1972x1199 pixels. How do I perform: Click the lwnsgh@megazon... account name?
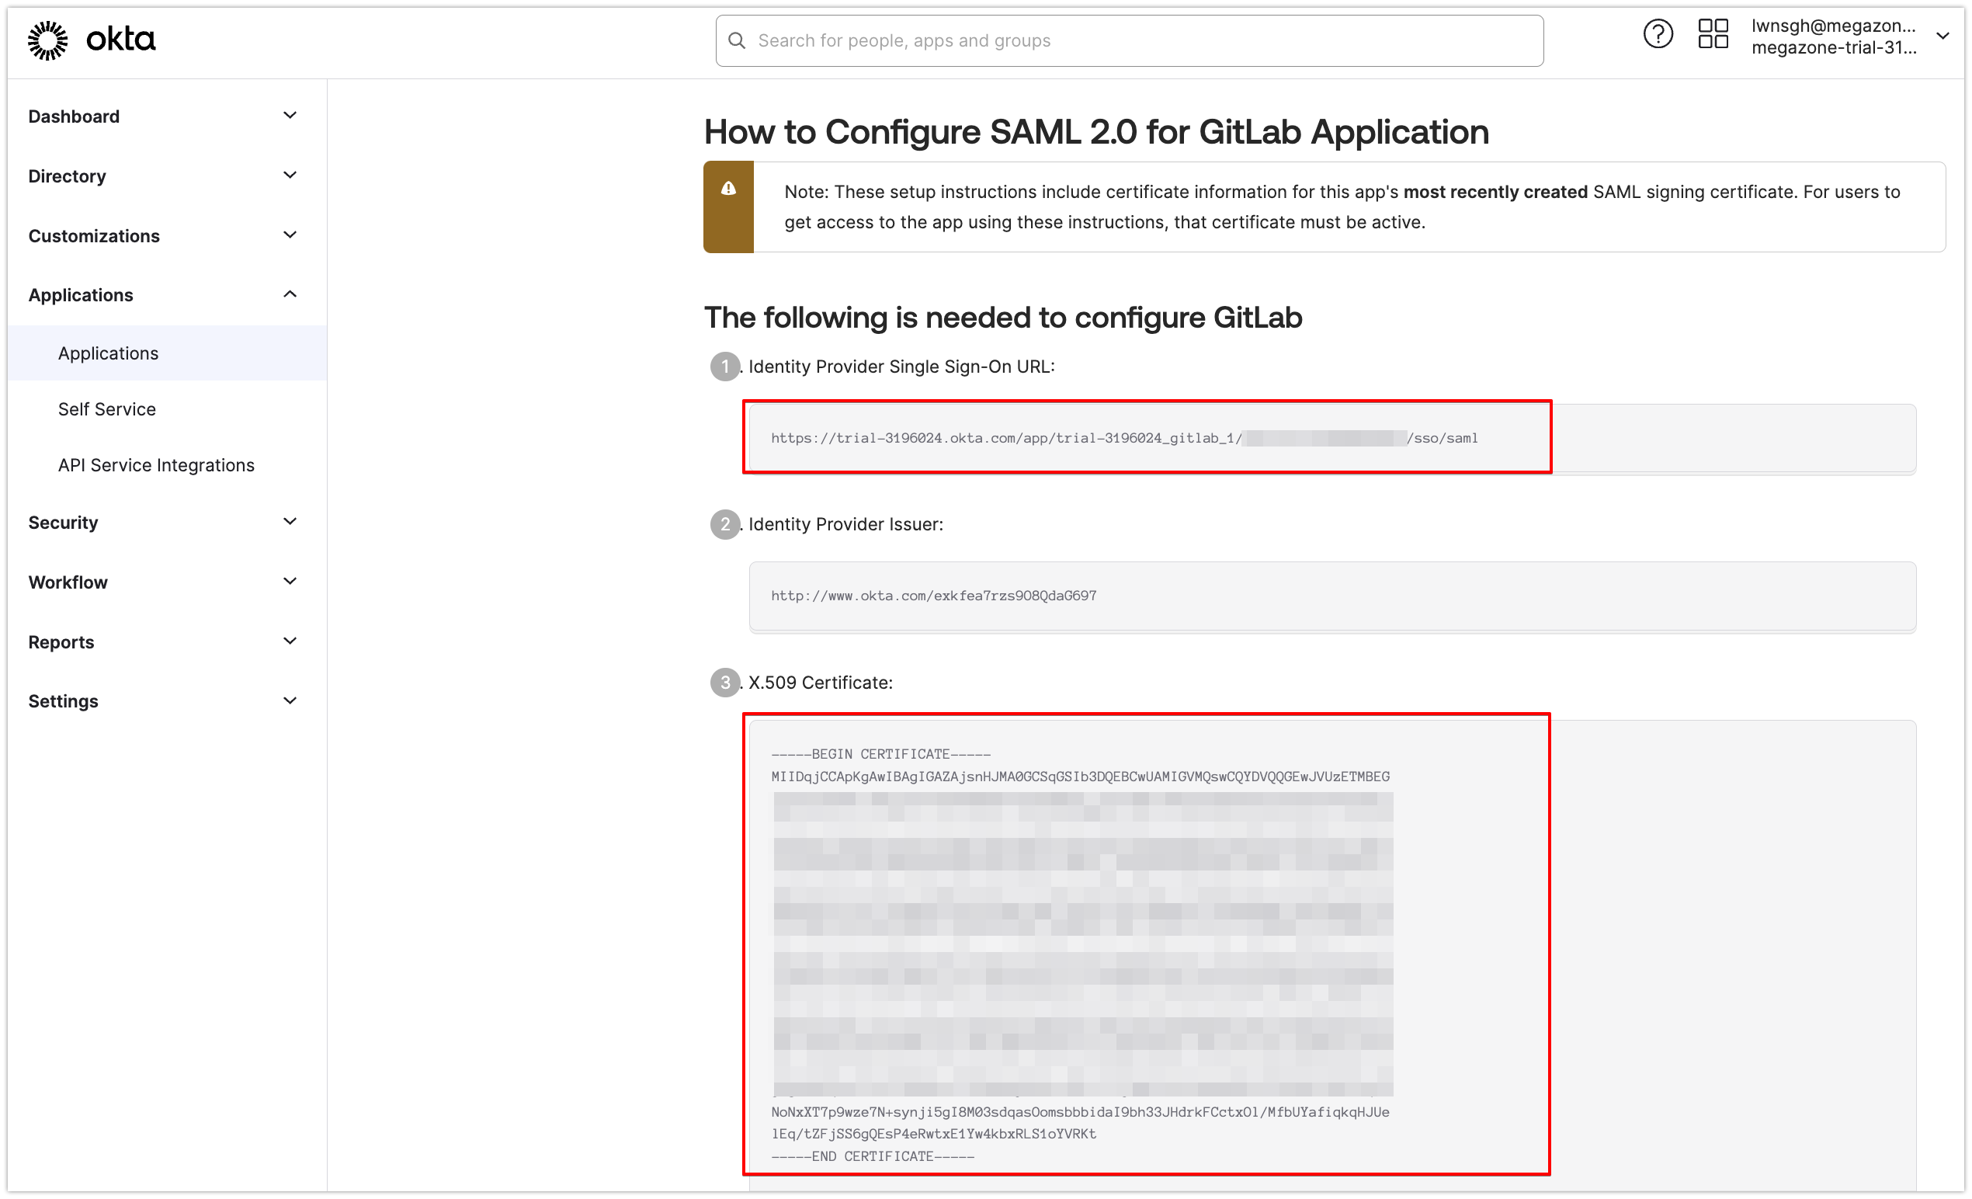pos(1833,26)
